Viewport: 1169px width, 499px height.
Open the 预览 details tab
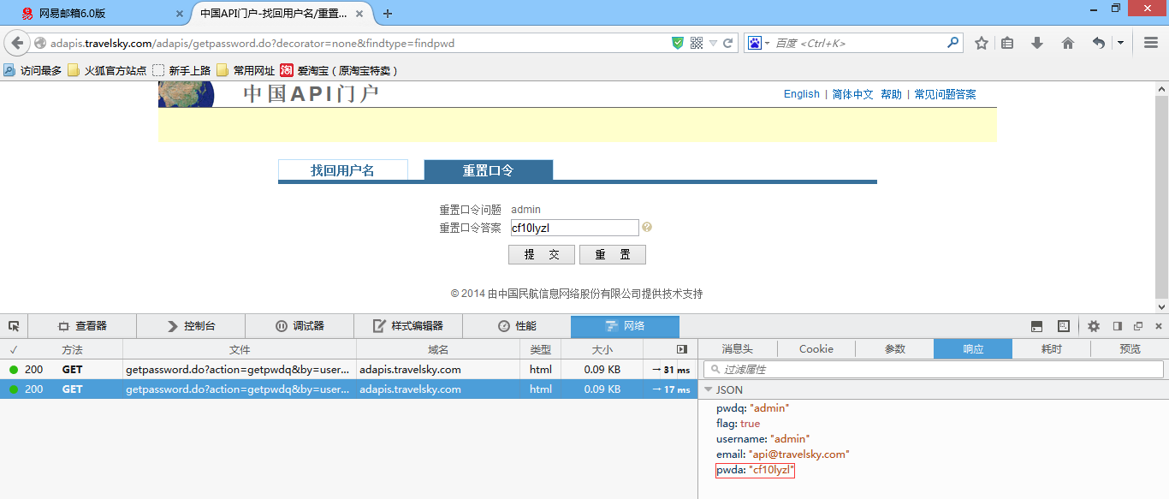click(1130, 349)
